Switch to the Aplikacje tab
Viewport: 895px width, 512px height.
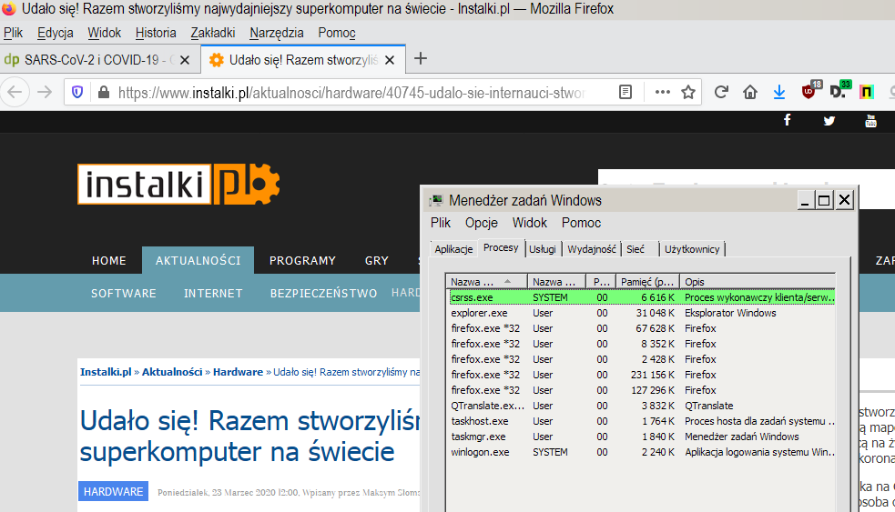(x=453, y=249)
